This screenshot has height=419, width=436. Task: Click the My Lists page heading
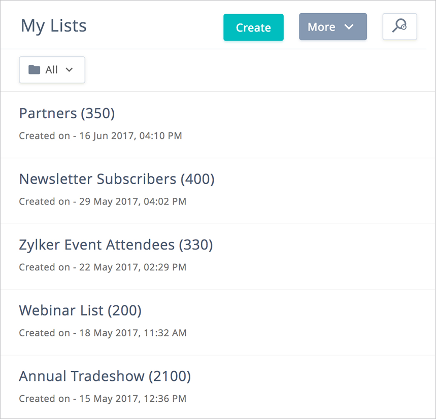pyautogui.click(x=54, y=26)
